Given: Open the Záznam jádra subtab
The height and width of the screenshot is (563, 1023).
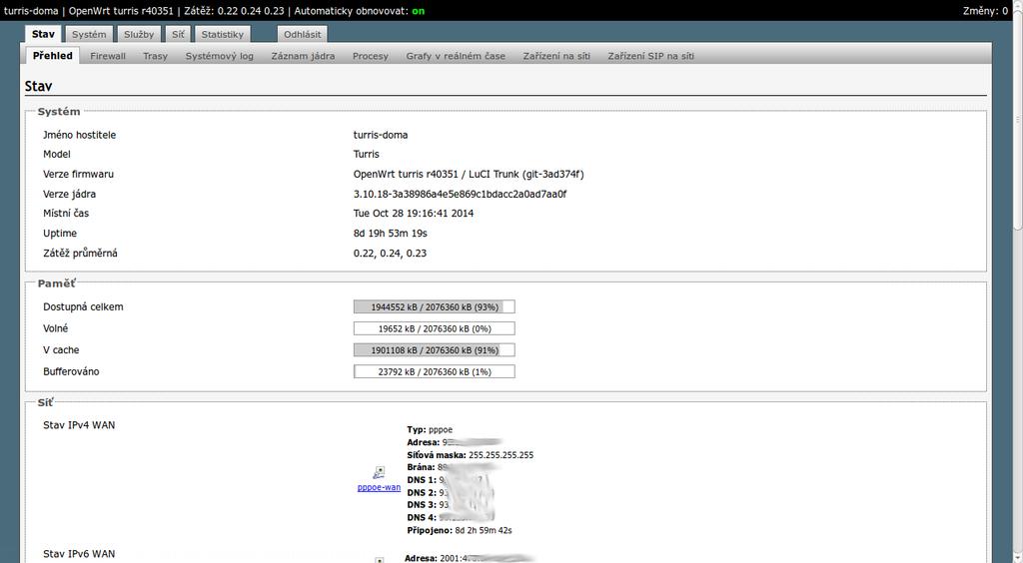Looking at the screenshot, I should tap(303, 56).
